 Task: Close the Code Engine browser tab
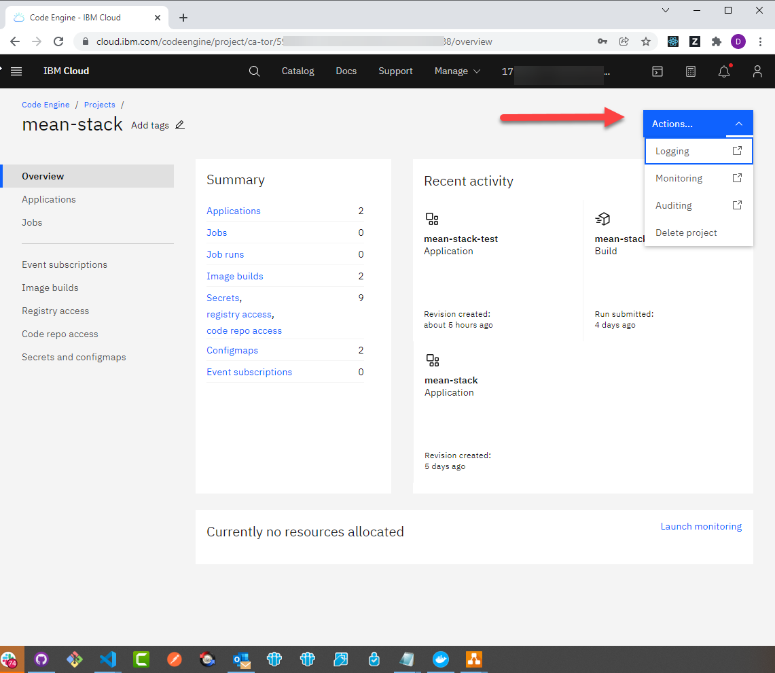click(x=157, y=18)
